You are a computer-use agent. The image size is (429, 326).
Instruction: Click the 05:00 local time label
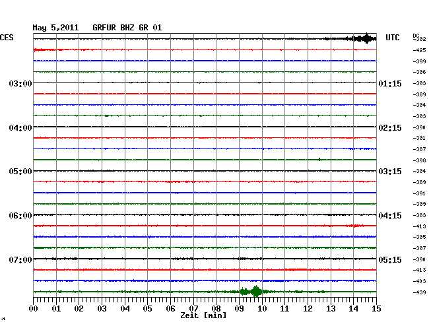[20, 172]
